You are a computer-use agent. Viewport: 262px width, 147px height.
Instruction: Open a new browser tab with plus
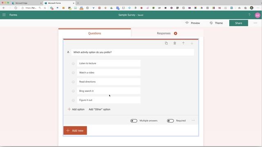78,3
